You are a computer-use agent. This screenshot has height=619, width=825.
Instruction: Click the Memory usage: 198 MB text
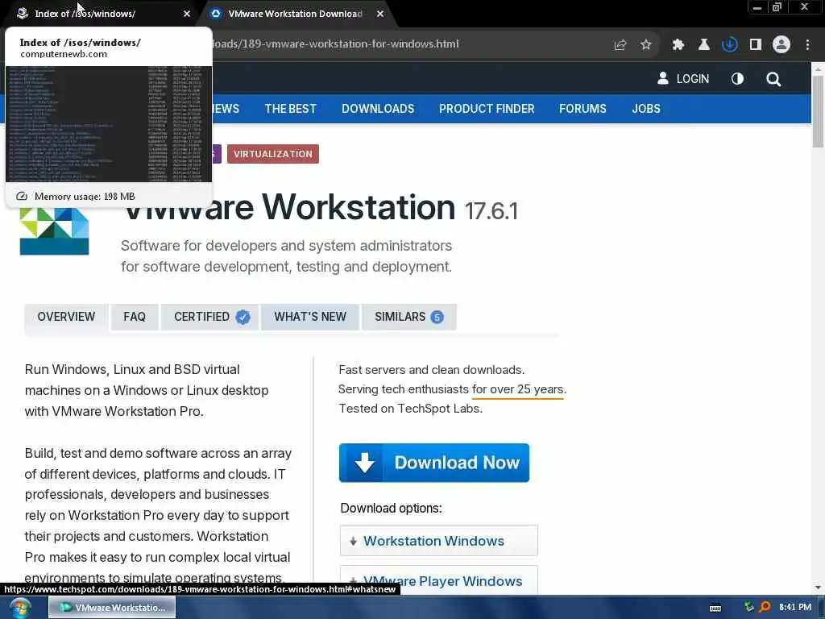coord(85,197)
